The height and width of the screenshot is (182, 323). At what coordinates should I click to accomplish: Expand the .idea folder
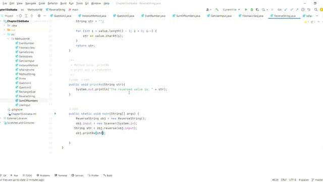coord(5,26)
